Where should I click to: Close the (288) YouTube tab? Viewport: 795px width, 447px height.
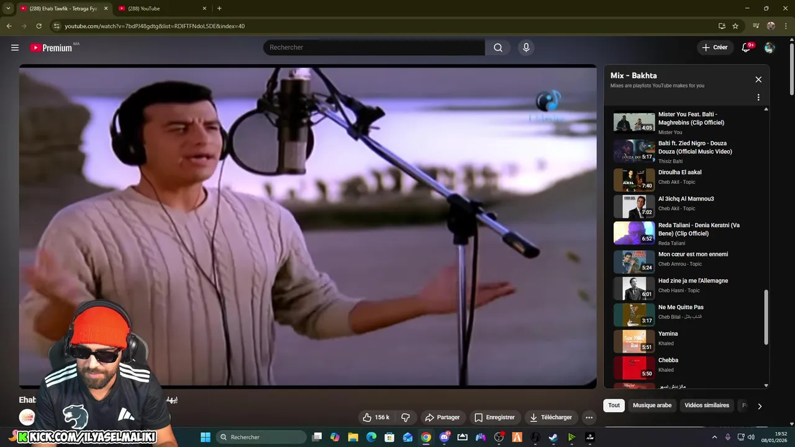click(204, 9)
